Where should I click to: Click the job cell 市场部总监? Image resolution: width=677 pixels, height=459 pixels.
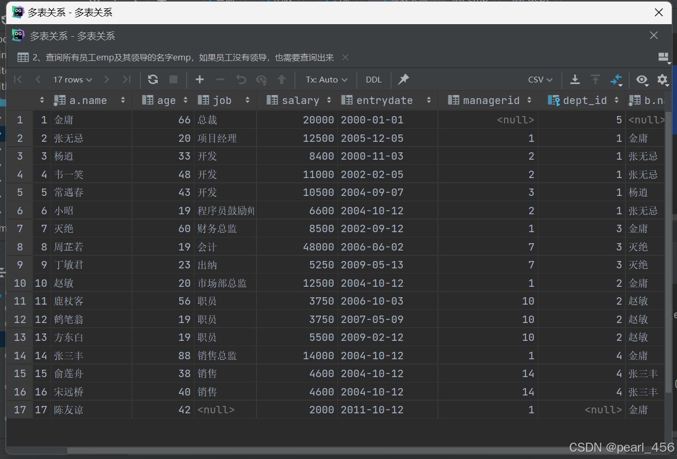point(225,283)
